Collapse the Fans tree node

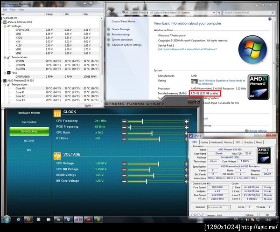[5, 73]
